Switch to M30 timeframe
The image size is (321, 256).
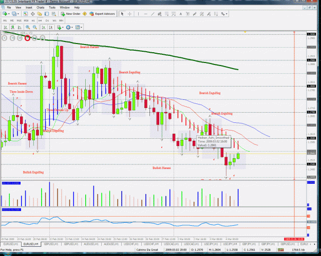[26, 20]
